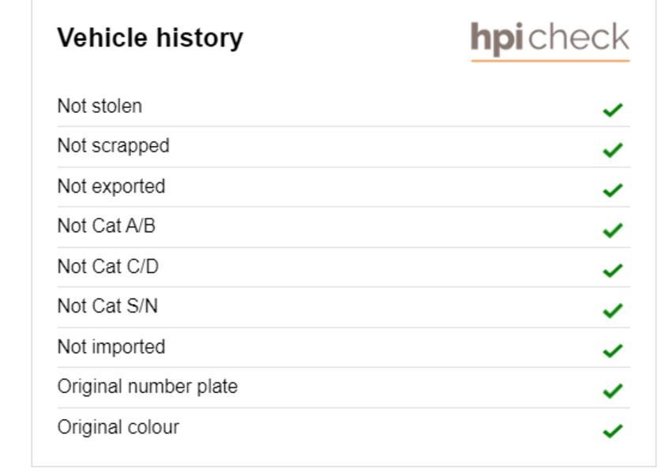Click the green checkmark beside Not scrapped

tap(613, 150)
